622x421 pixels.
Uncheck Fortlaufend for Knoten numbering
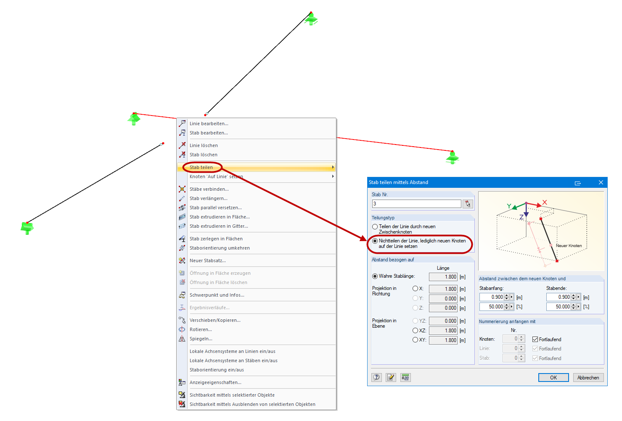click(535, 339)
